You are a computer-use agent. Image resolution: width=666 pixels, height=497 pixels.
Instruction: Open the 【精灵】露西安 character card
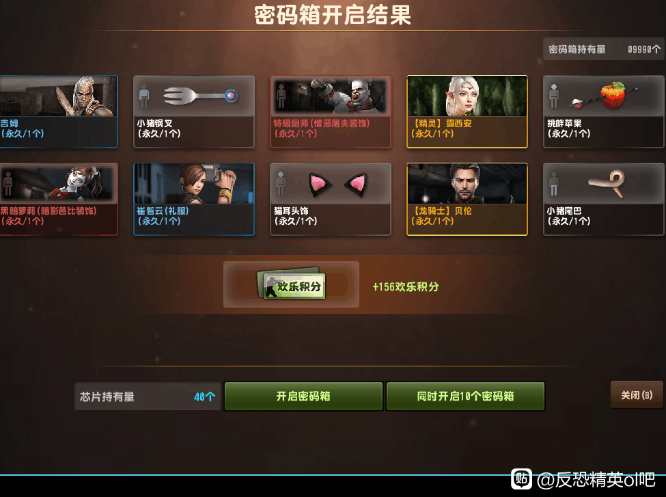[x=467, y=112]
